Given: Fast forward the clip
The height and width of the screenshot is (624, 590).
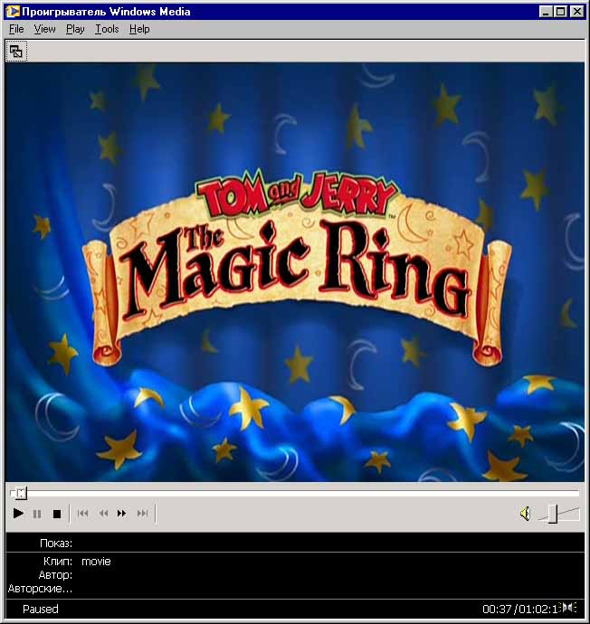Looking at the screenshot, I should click(122, 514).
